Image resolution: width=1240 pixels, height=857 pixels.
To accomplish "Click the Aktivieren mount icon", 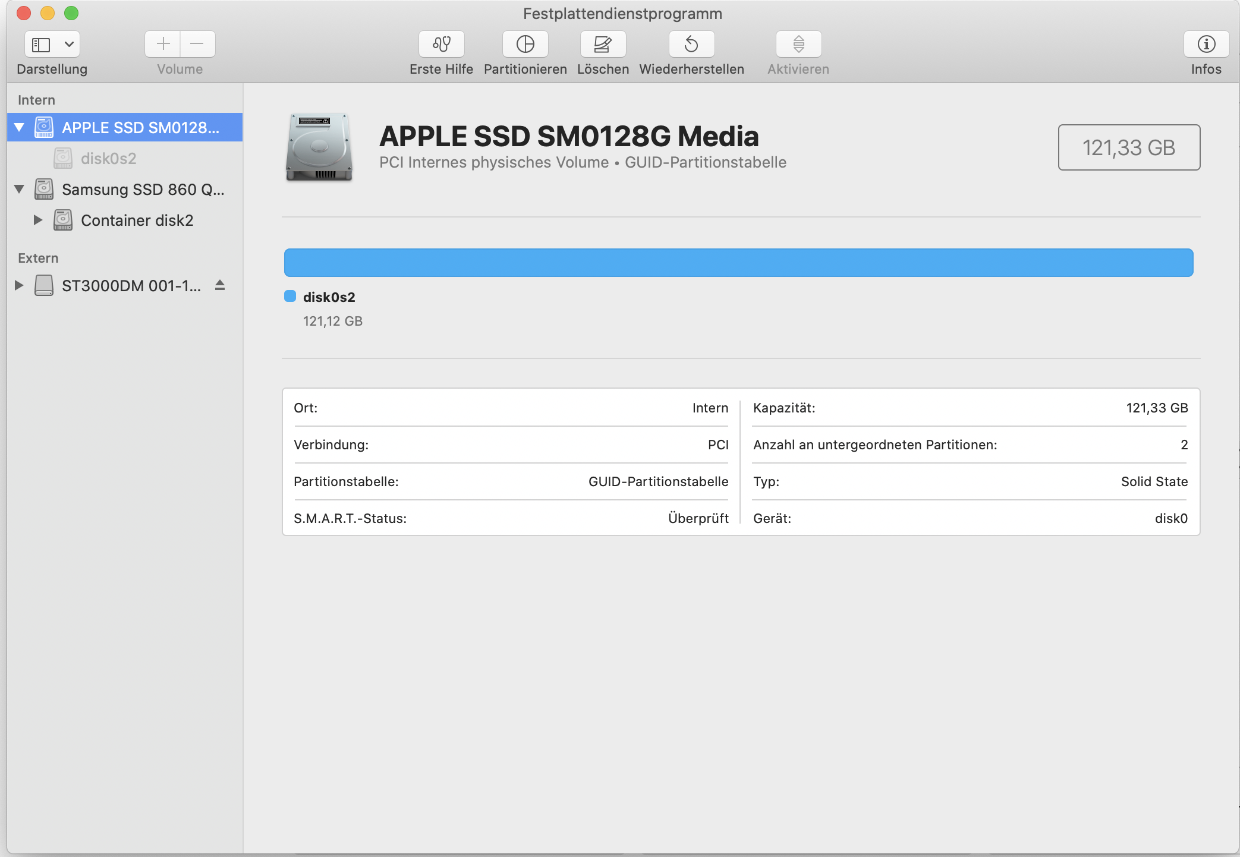I will (x=798, y=44).
